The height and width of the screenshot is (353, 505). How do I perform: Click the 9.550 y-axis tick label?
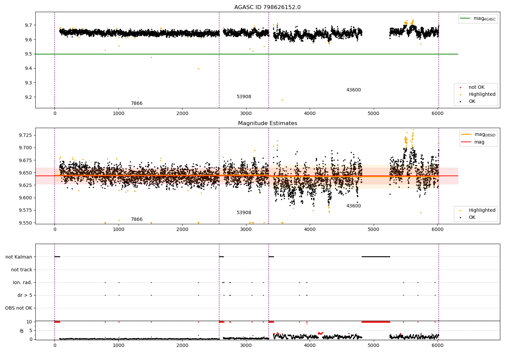click(x=26, y=223)
